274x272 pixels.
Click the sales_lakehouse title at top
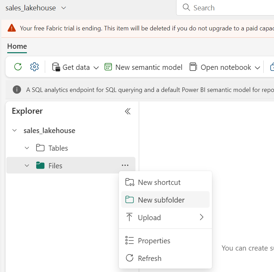[x=31, y=8]
